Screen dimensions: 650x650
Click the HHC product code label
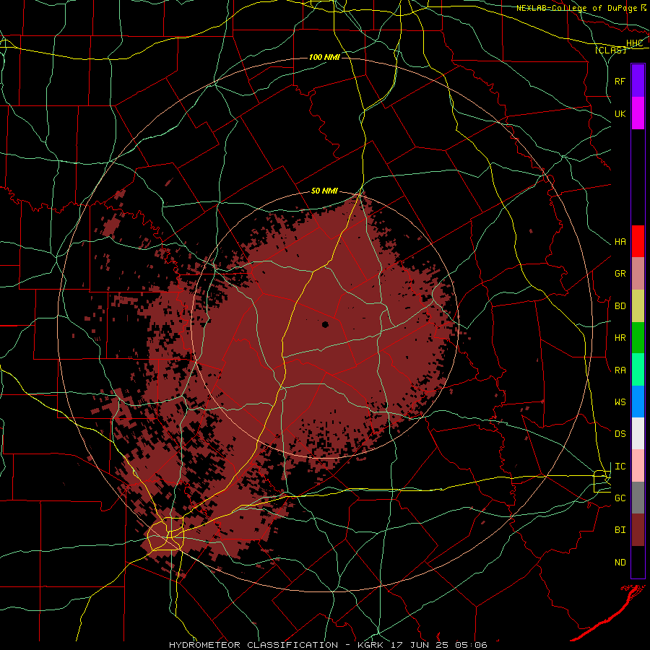click(x=634, y=43)
